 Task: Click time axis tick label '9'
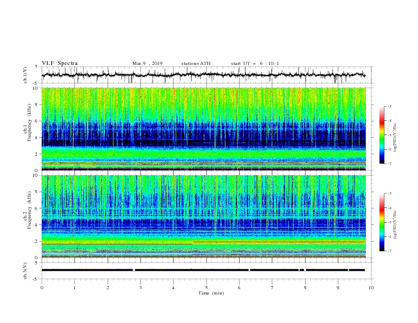[x=338, y=288]
